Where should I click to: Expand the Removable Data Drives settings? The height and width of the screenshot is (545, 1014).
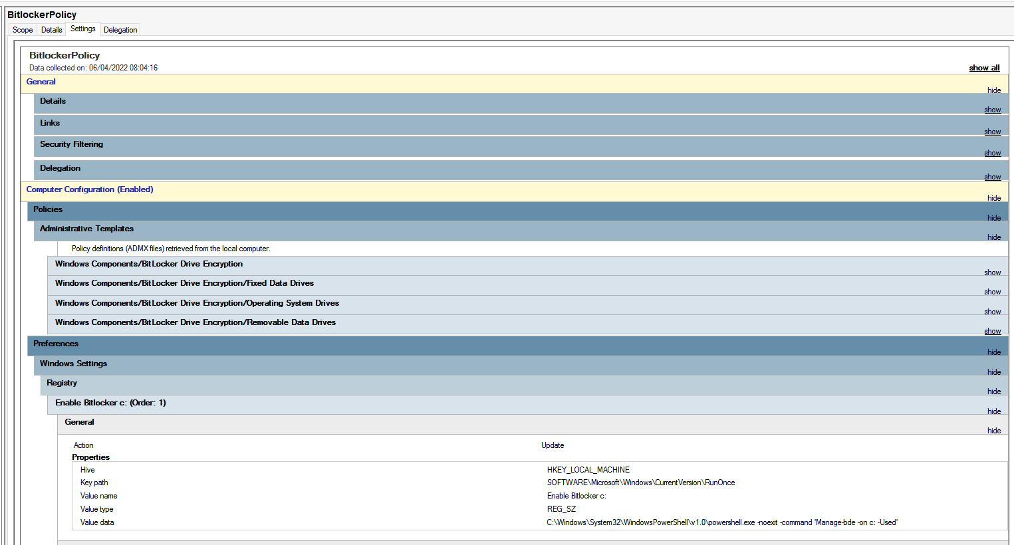click(x=992, y=330)
